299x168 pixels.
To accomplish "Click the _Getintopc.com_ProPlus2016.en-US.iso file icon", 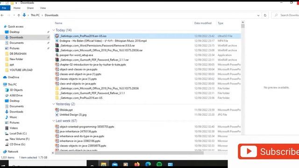I will 57,36.
